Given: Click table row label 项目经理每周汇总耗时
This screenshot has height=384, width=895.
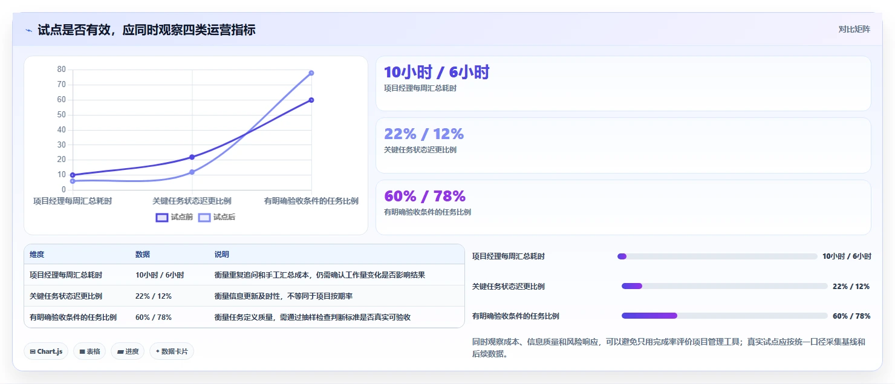Looking at the screenshot, I should pos(66,275).
